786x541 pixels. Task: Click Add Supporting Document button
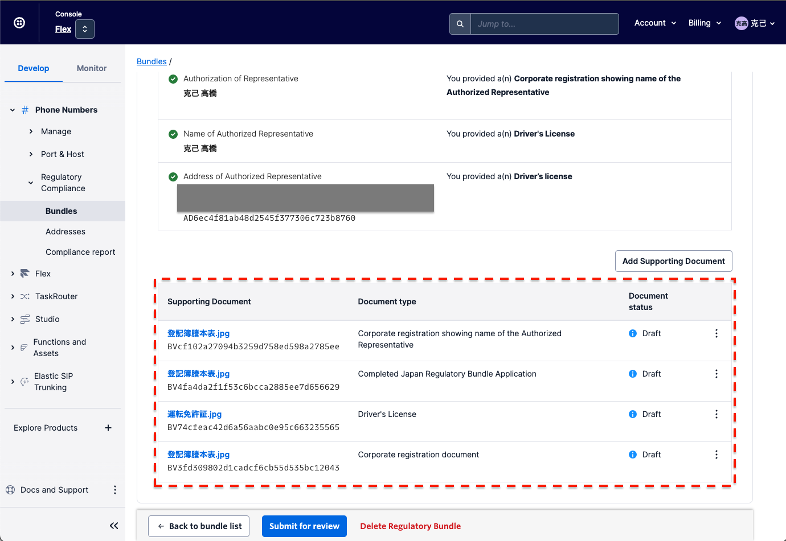(x=673, y=261)
